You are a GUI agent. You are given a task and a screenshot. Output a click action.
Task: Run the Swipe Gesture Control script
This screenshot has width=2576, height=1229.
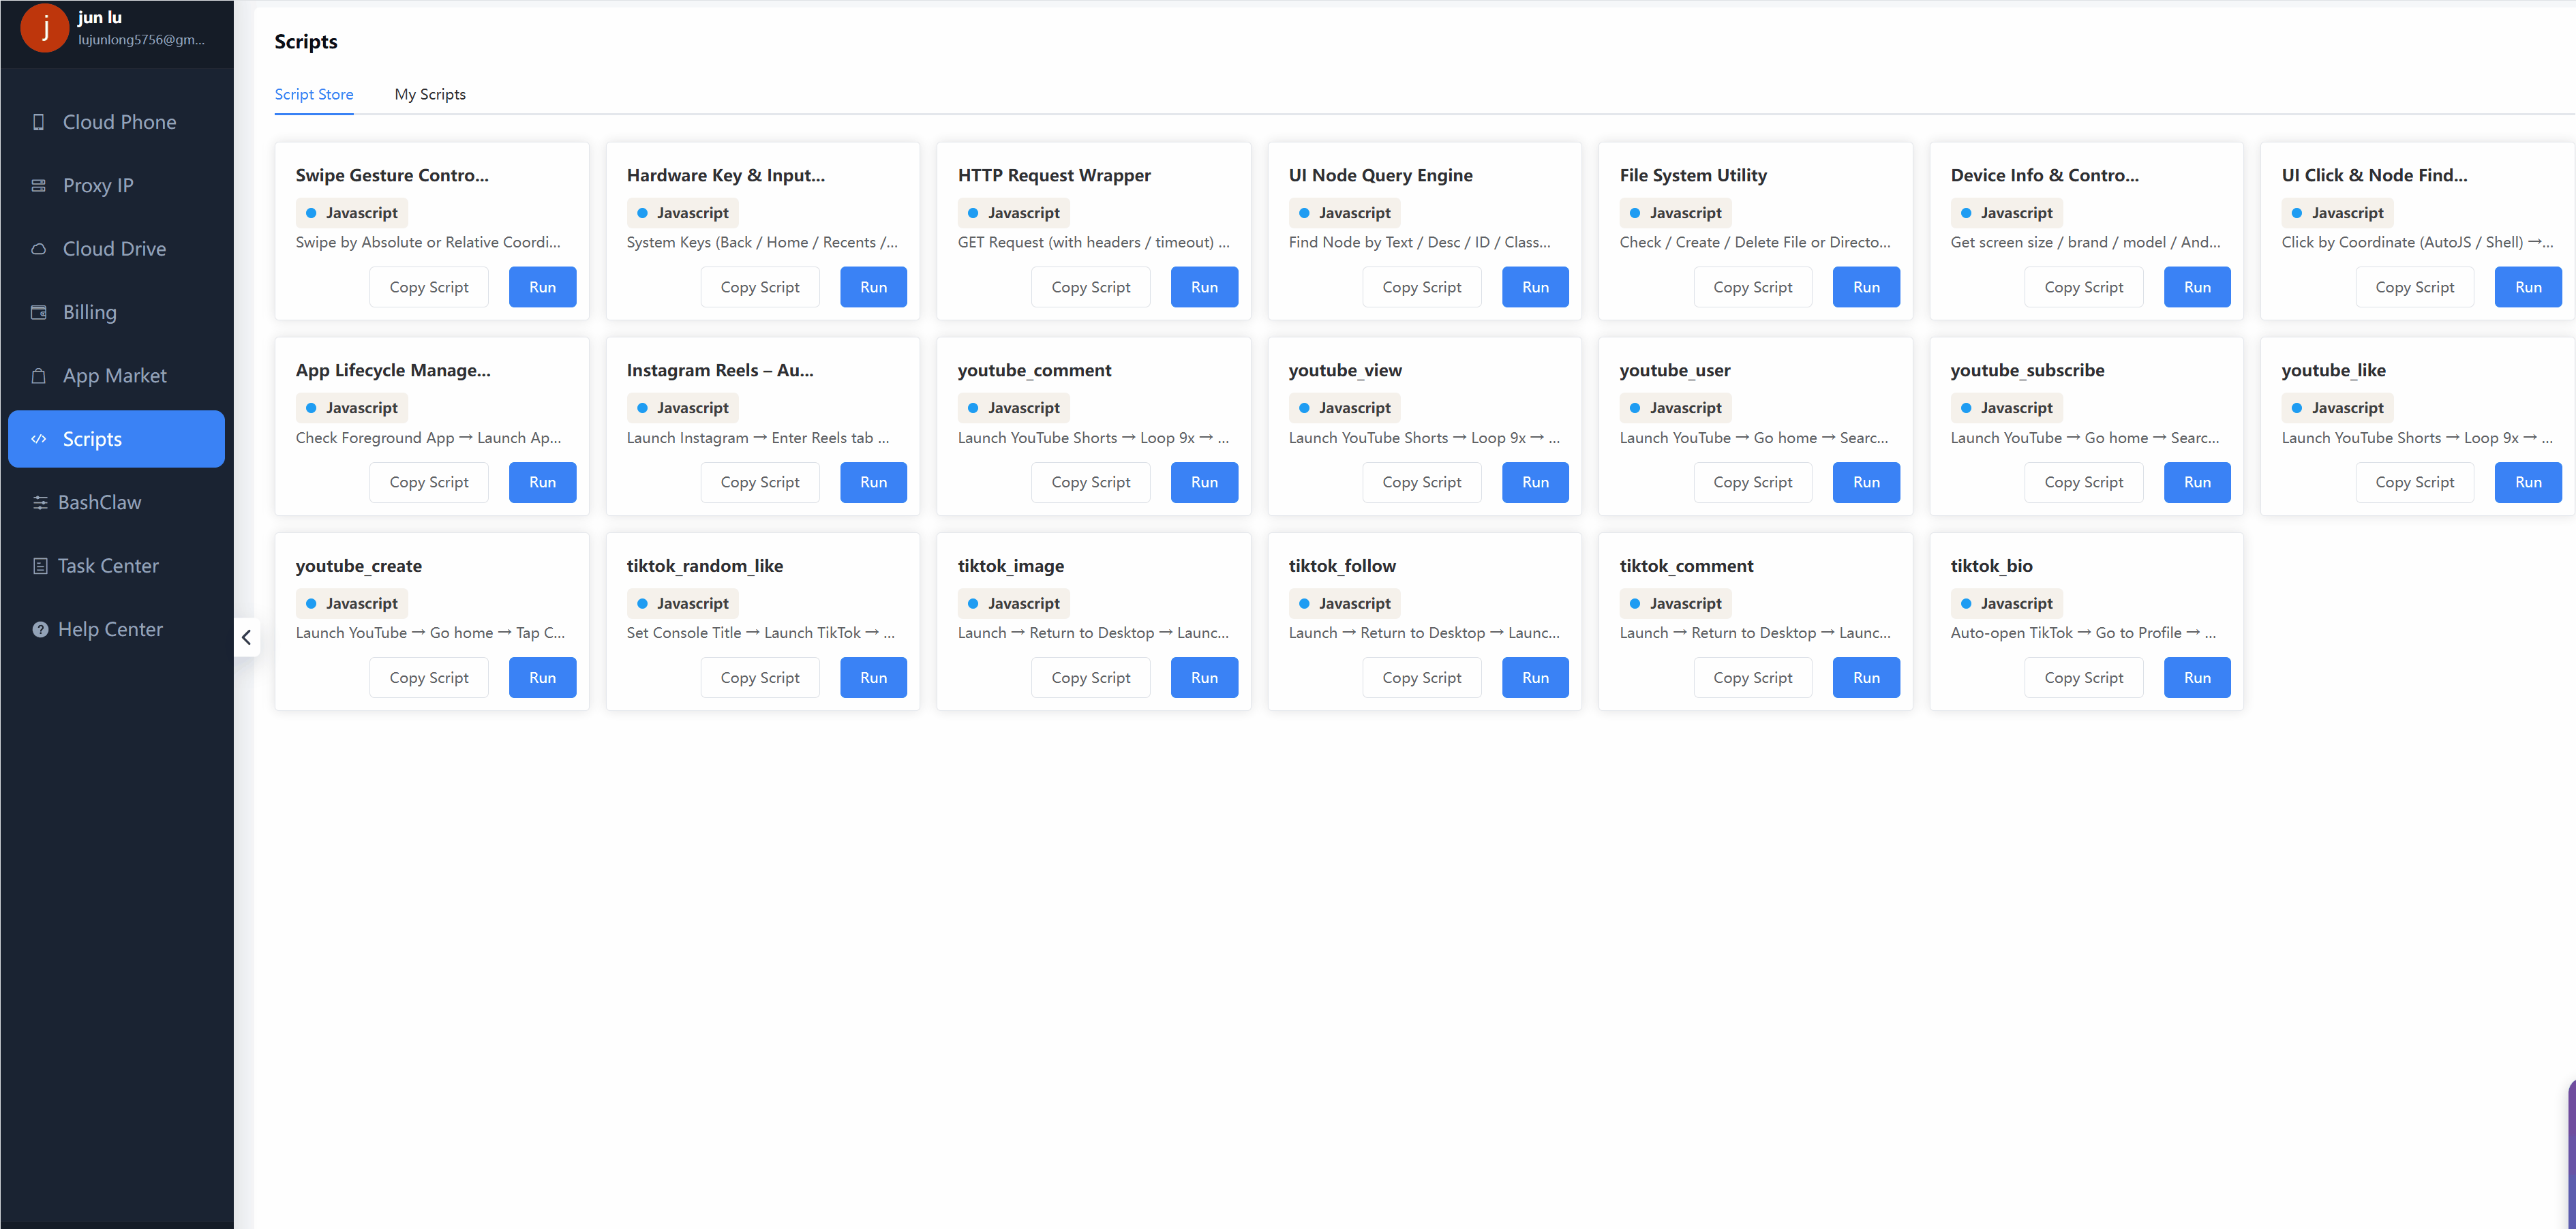coord(542,287)
